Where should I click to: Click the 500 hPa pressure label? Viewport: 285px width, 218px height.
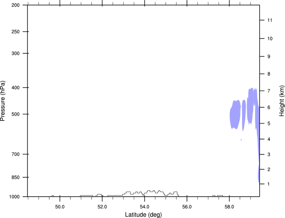(16, 114)
